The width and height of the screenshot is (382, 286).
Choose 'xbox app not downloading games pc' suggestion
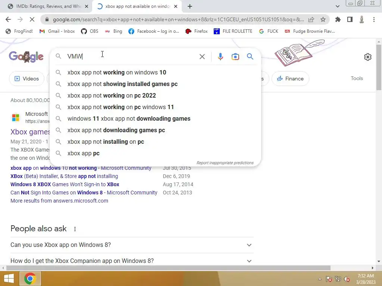click(155, 130)
